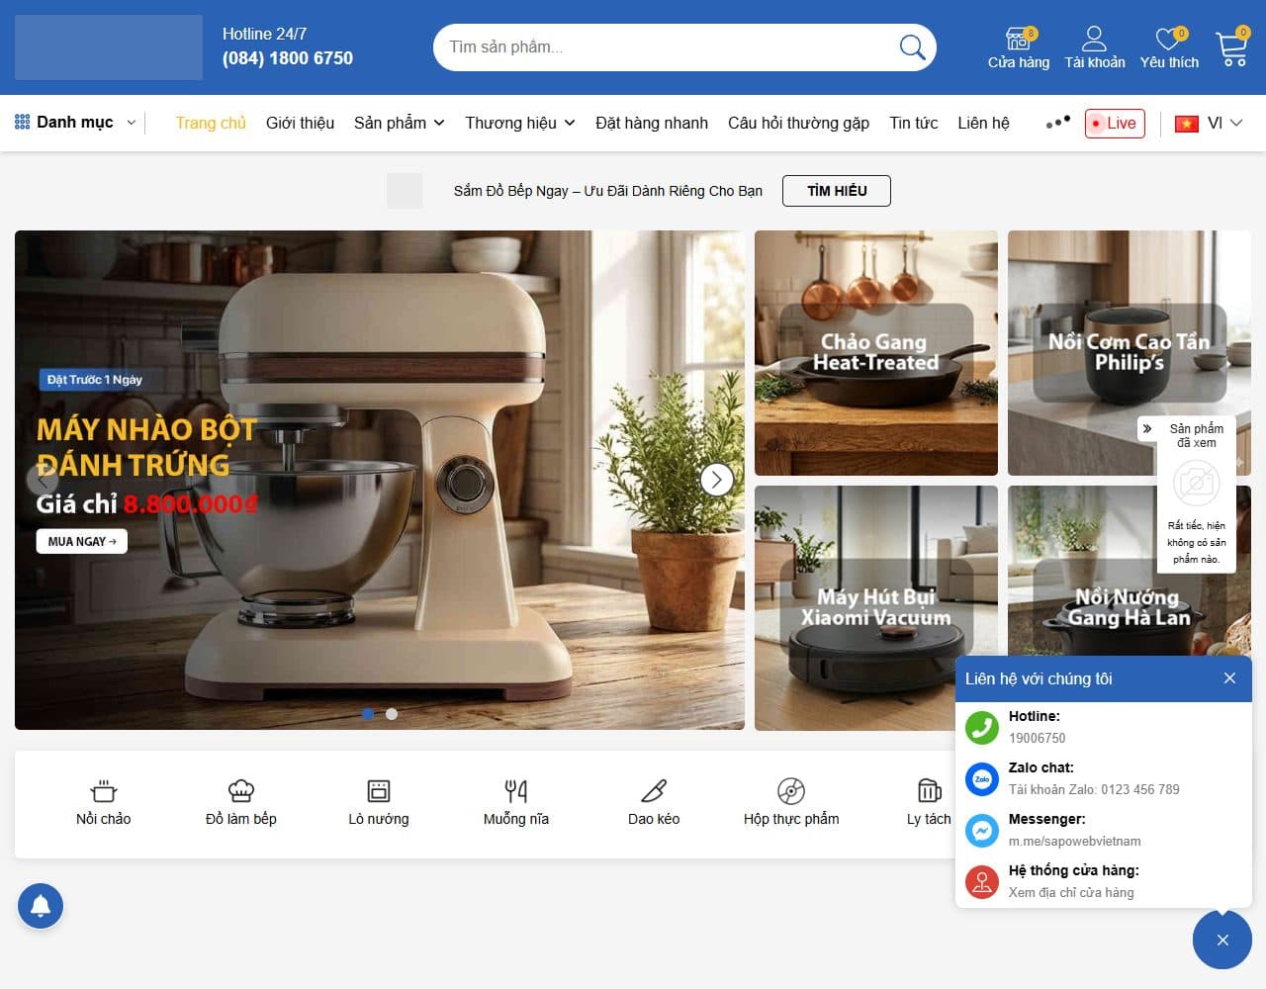Open Câu hỏi thường gặp menu item

798,123
